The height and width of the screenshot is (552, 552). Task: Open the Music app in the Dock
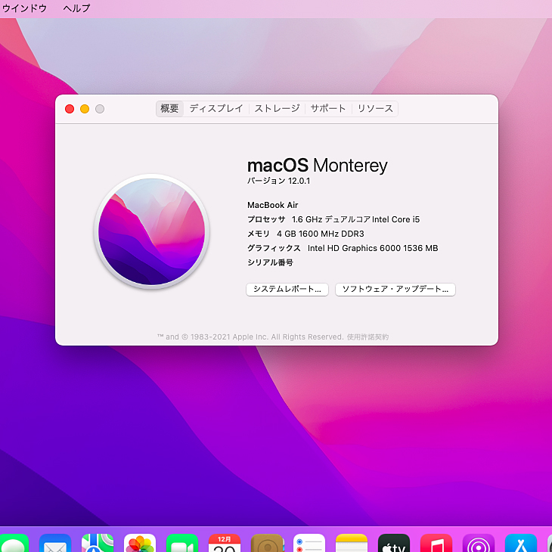[436, 544]
